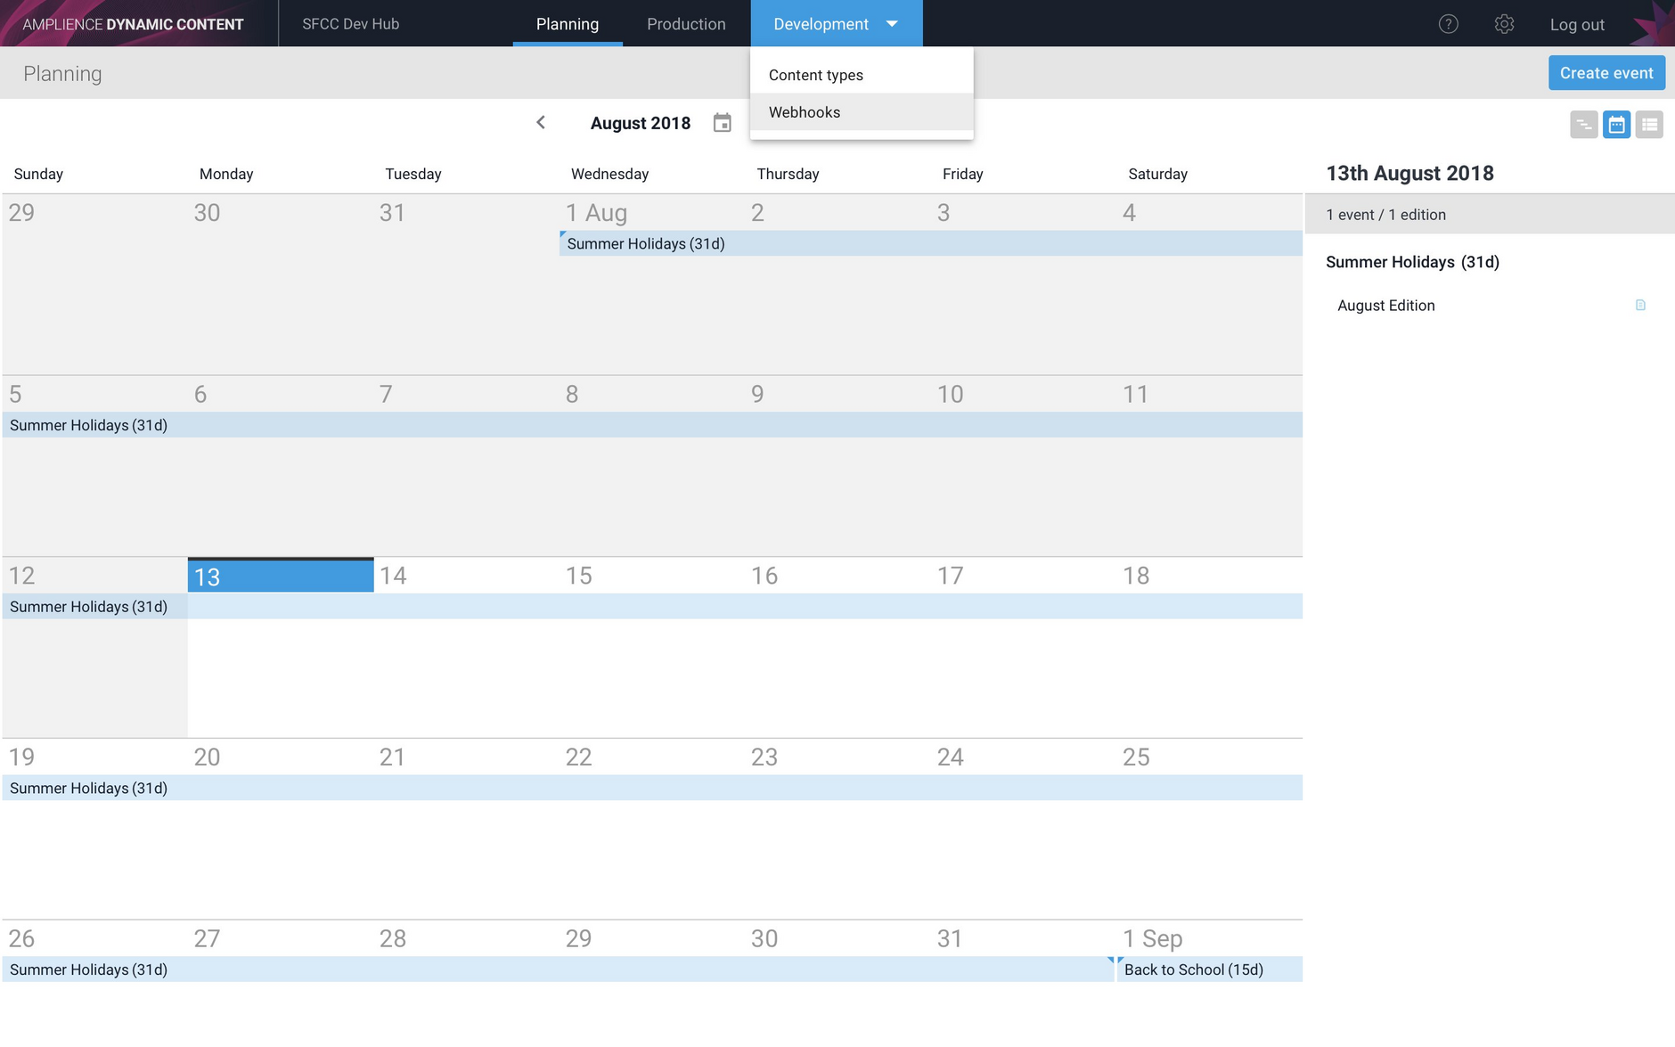
Task: Open August Edition in side panel
Action: 1385,306
